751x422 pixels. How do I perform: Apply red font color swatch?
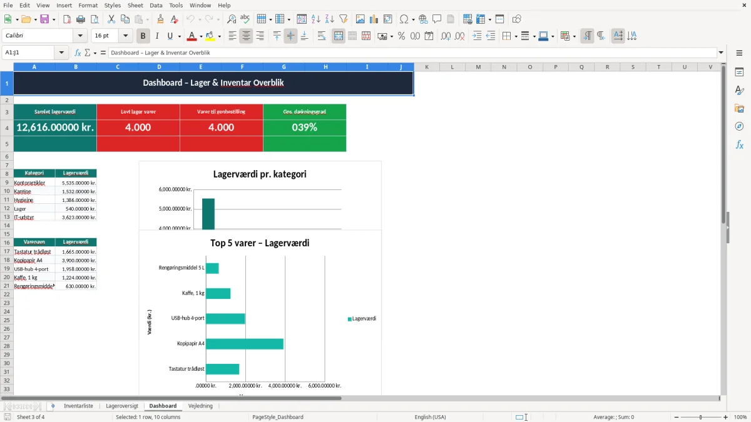click(x=192, y=36)
